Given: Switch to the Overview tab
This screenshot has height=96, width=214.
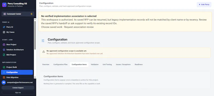Looking at the screenshot, I should [46, 64].
